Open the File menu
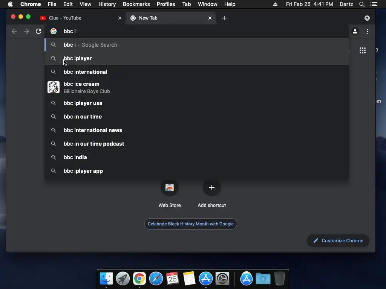The image size is (386, 289). (52, 4)
